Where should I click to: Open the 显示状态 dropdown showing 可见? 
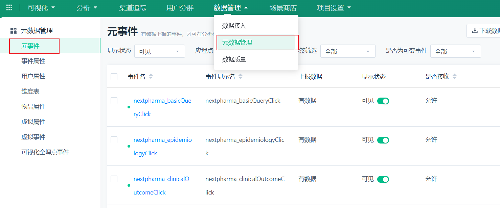pyautogui.click(x=159, y=51)
